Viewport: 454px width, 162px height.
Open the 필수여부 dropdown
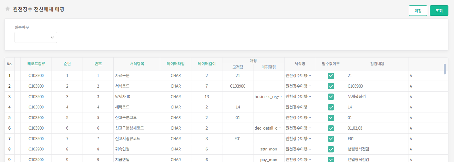click(x=36, y=37)
